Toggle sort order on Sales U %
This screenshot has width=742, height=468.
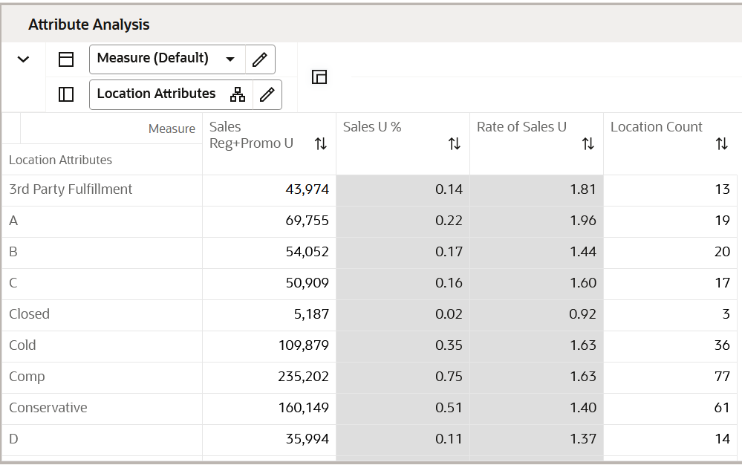(455, 143)
